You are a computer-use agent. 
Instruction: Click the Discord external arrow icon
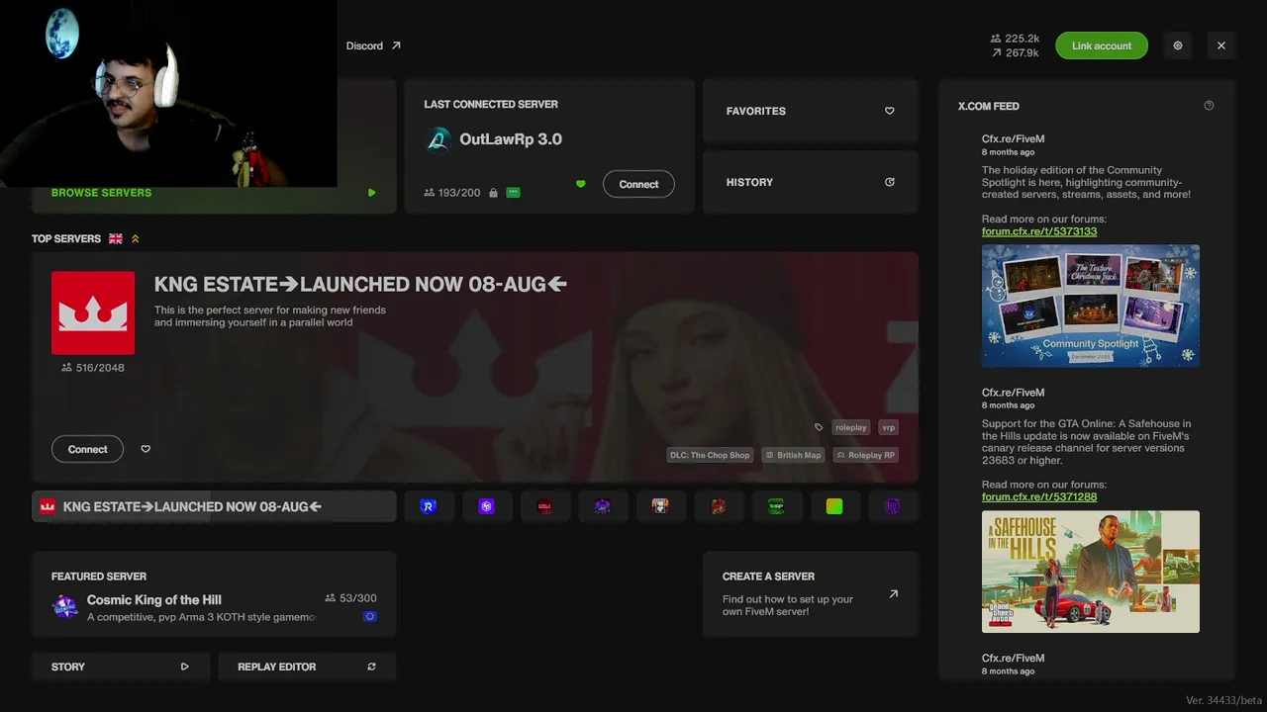[396, 45]
